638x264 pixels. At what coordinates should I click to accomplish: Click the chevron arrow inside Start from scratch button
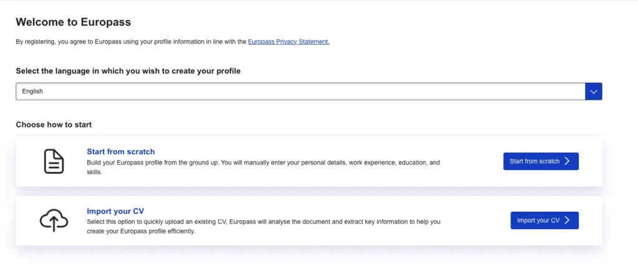567,161
